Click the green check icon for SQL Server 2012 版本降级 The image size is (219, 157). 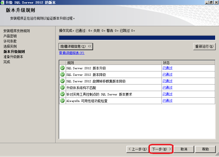click(62, 74)
